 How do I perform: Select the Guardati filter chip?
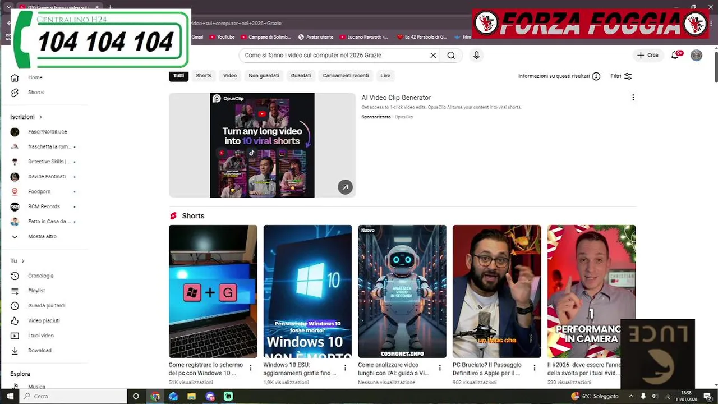tap(301, 76)
